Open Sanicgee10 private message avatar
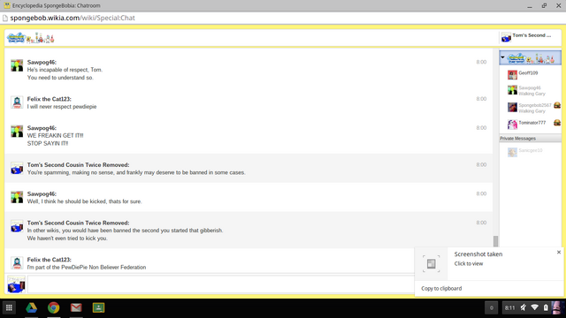The image size is (566, 318). point(512,152)
